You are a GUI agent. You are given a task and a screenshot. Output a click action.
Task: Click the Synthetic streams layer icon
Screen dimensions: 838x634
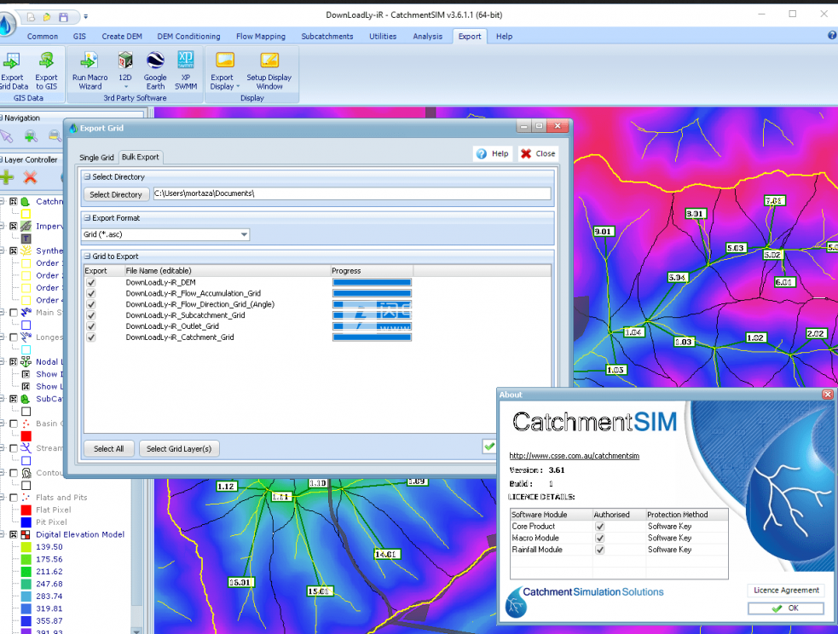click(26, 251)
